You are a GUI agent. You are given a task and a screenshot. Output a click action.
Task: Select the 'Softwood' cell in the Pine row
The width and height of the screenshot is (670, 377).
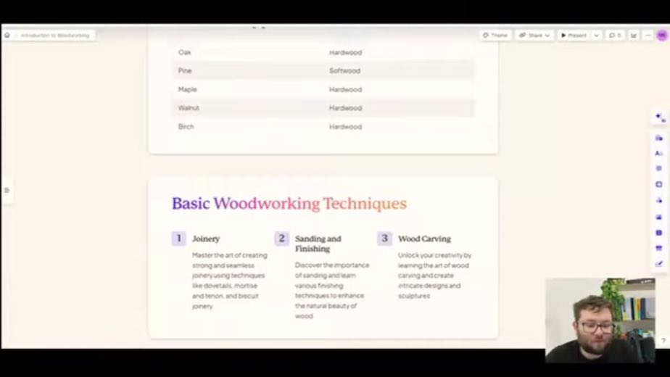345,71
